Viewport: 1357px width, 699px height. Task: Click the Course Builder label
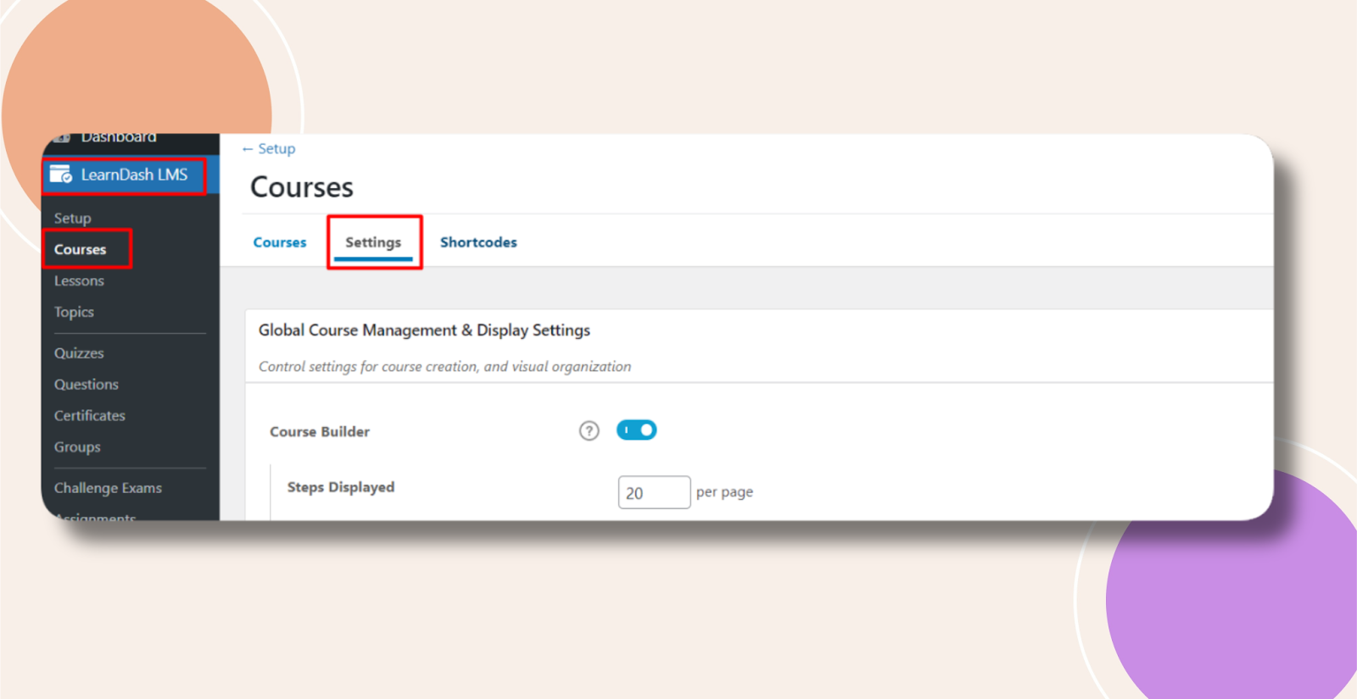click(x=320, y=431)
